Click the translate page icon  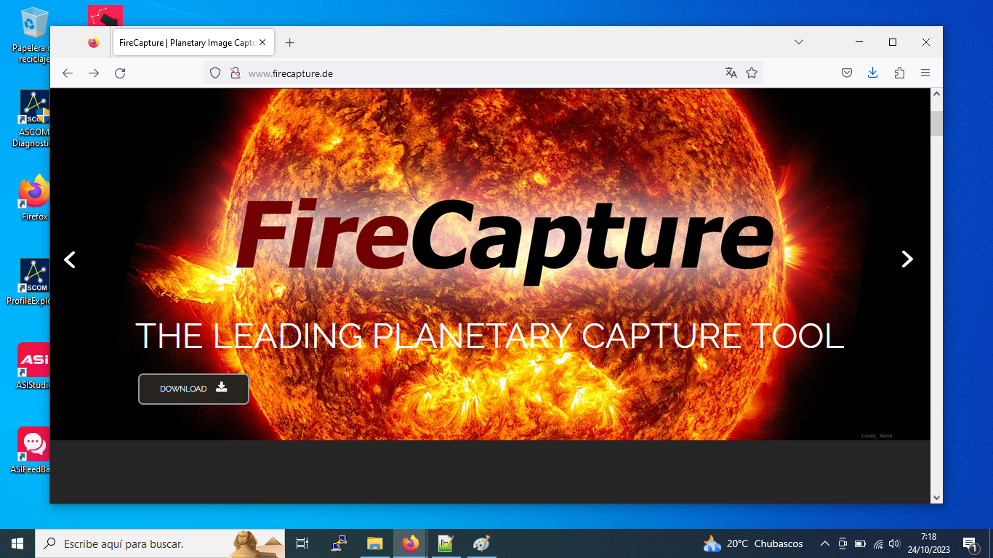731,73
